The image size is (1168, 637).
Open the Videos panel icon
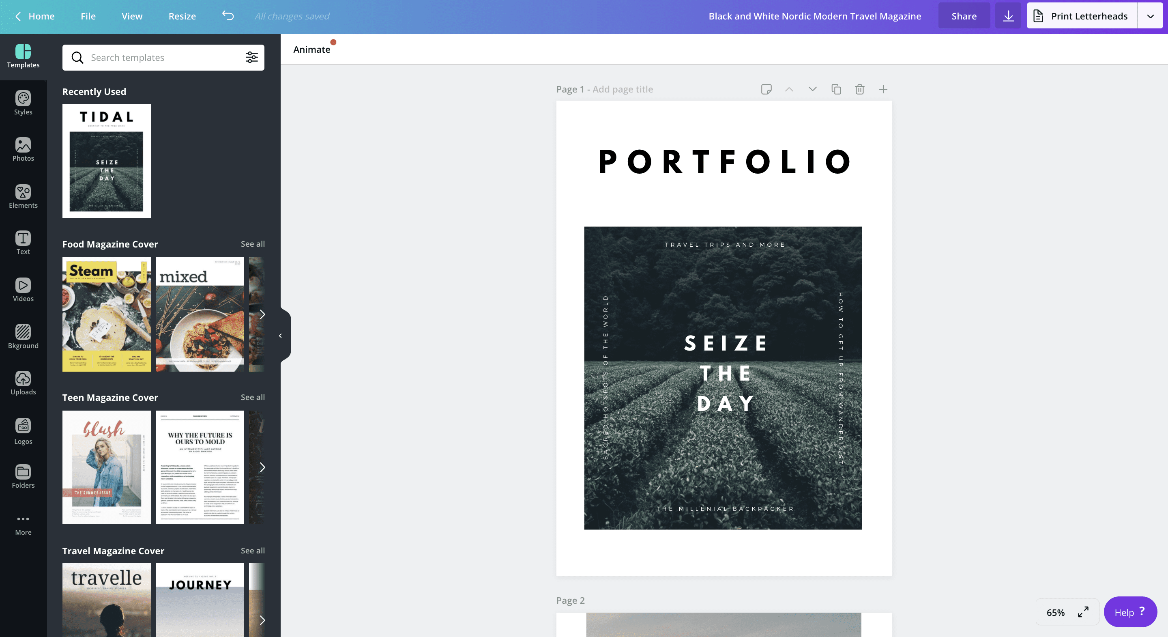click(24, 291)
